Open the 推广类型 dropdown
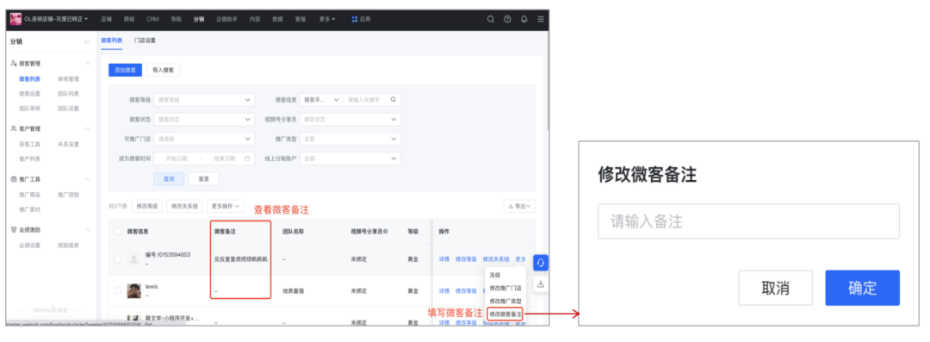This screenshot has width=930, height=342. [350, 139]
